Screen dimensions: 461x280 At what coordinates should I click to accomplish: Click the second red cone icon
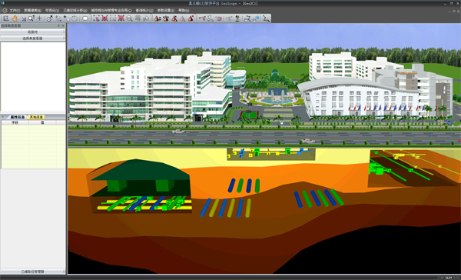pyautogui.click(x=166, y=18)
